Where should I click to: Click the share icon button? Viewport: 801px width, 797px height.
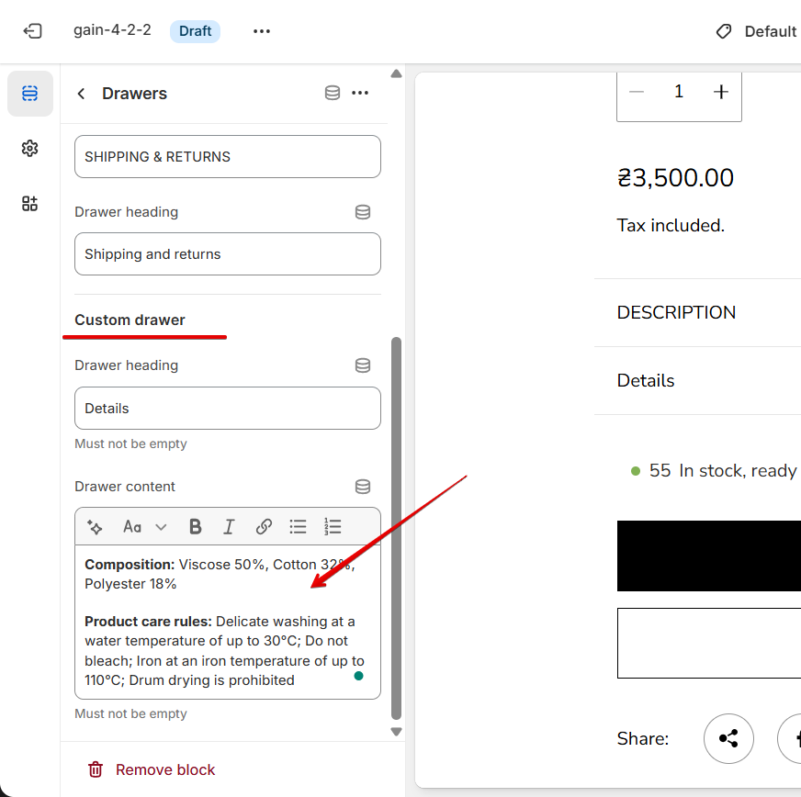[728, 738]
